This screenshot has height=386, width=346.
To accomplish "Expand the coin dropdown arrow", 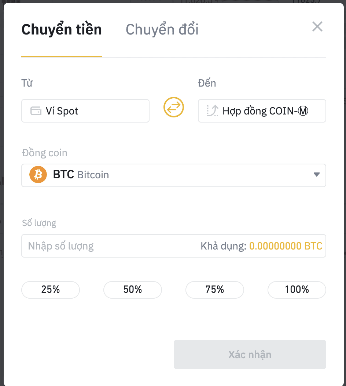I will coord(316,175).
